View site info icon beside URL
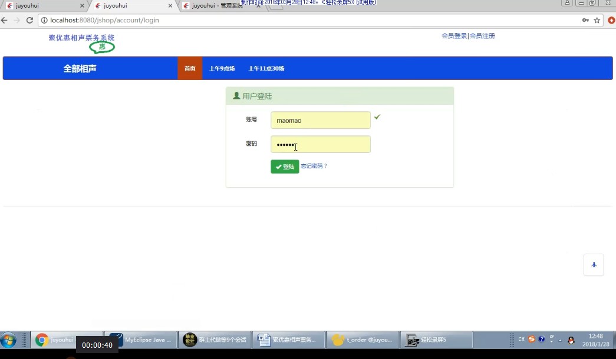Screen dimensions: 616x359 (x=44, y=20)
